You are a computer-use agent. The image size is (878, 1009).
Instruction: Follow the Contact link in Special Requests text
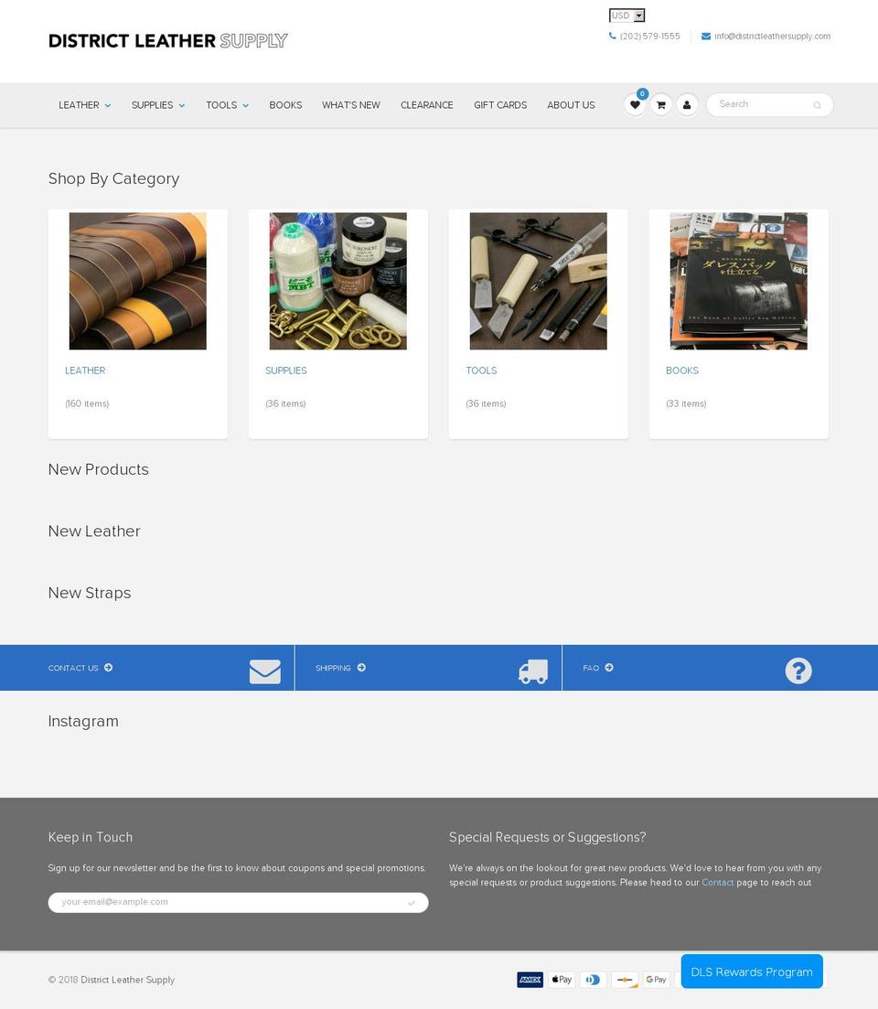pos(717,882)
